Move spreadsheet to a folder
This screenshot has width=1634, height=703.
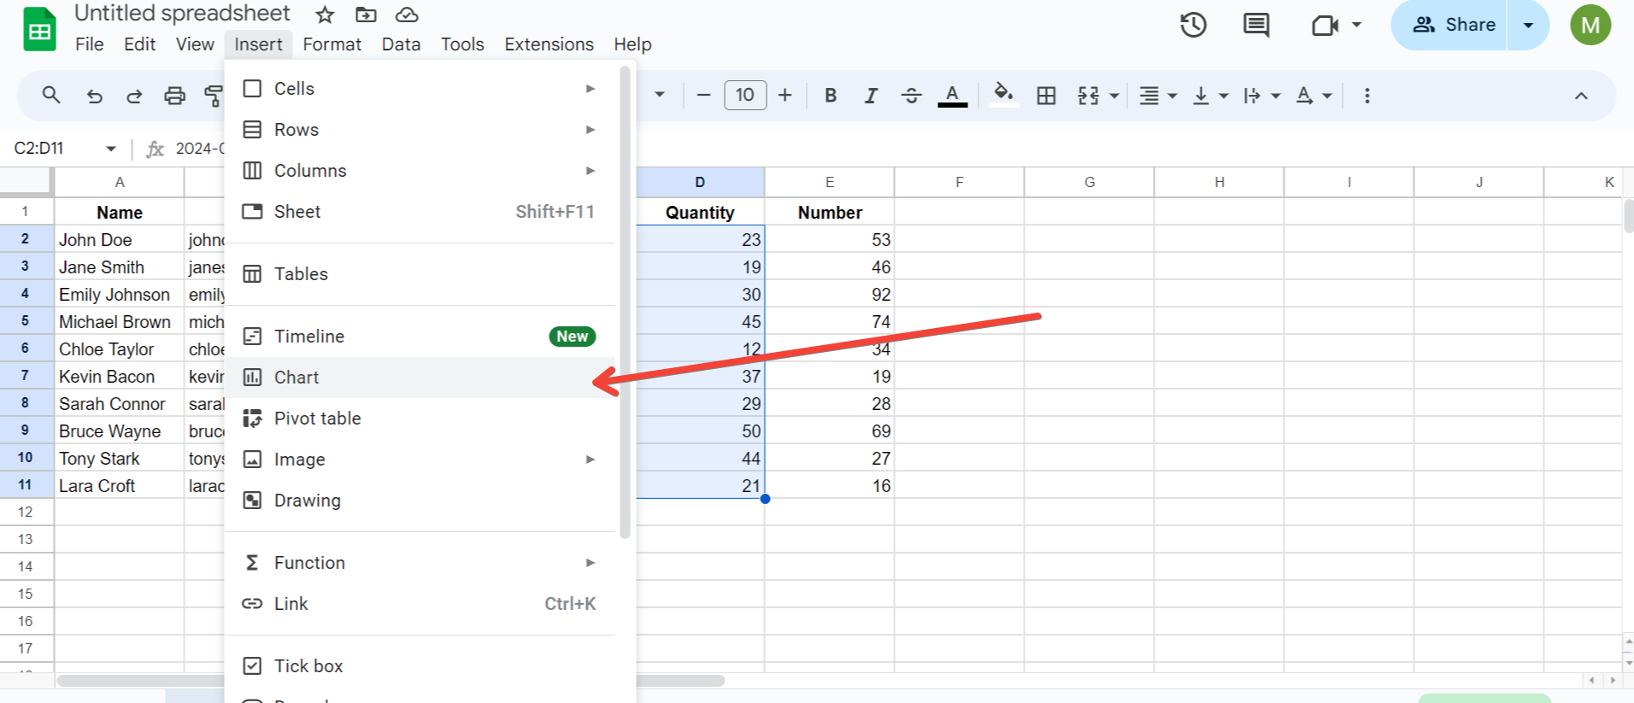(366, 15)
